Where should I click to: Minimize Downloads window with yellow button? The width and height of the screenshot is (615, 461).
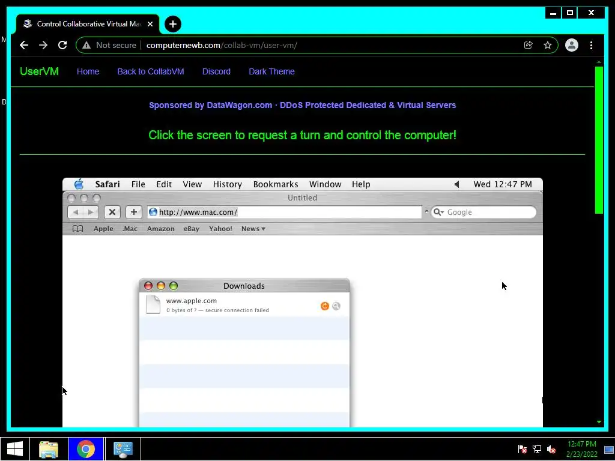tap(161, 286)
